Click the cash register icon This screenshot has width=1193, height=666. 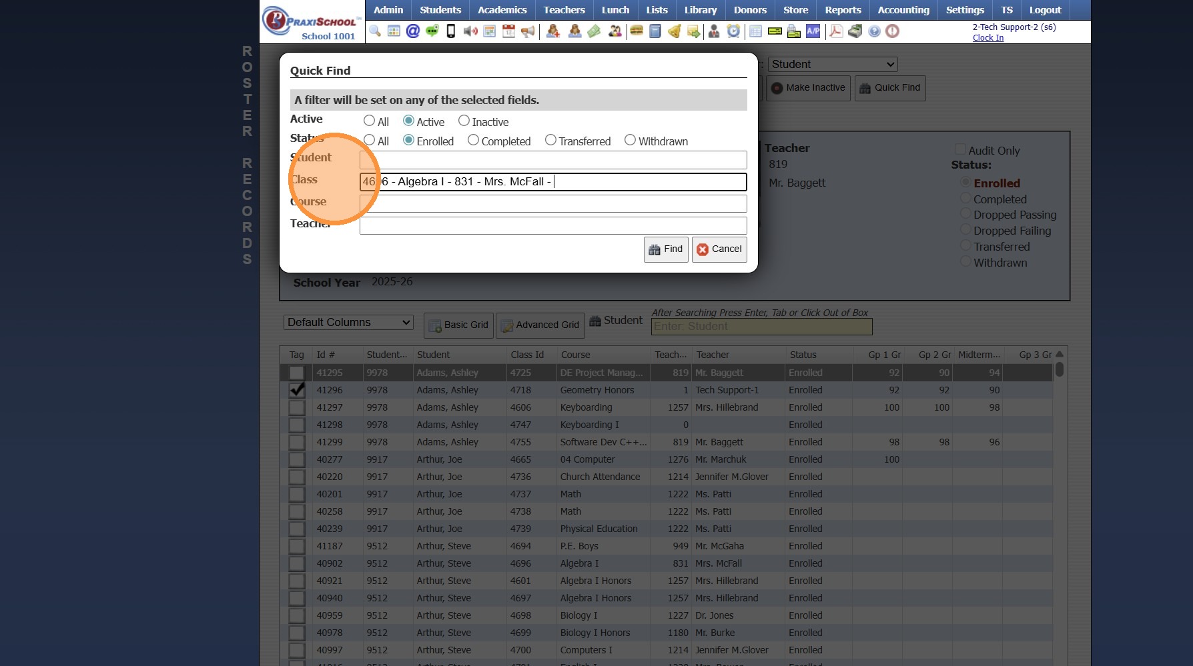coord(855,31)
